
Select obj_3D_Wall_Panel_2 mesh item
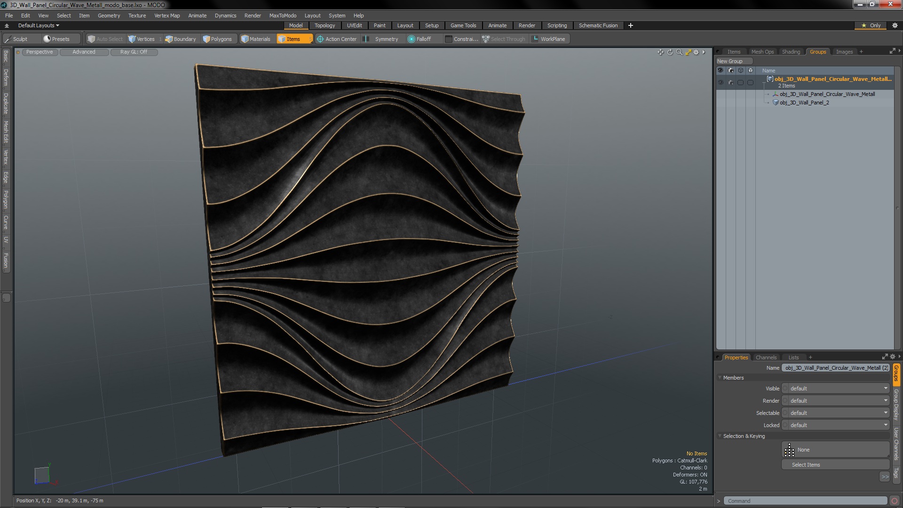804,103
